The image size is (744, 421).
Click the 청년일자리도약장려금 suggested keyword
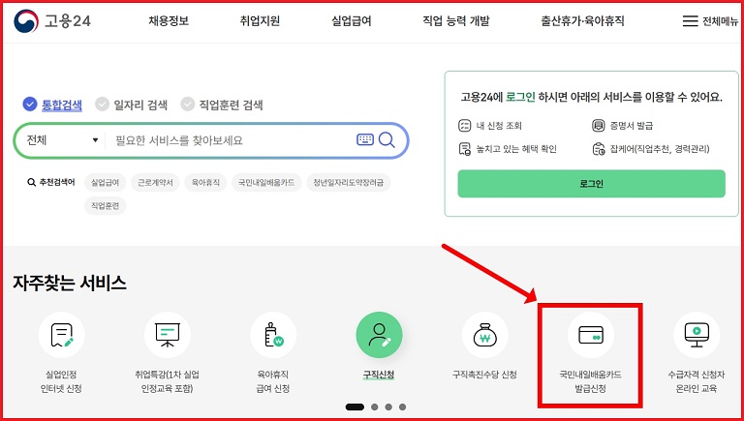click(x=349, y=183)
